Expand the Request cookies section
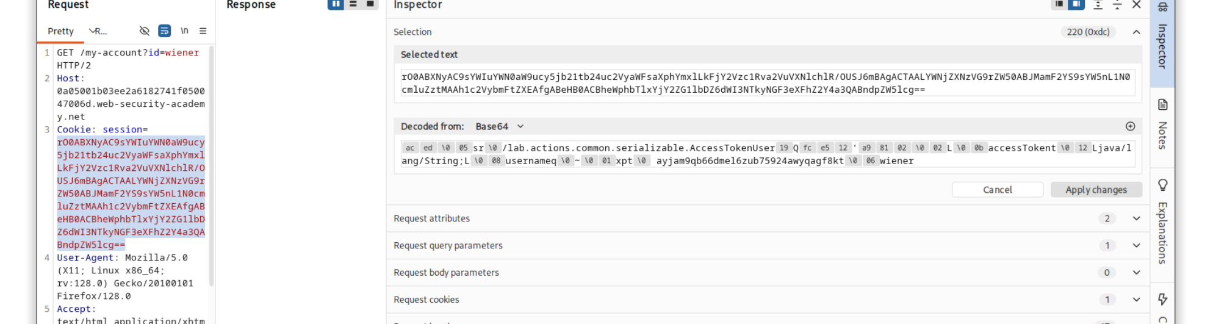Screen dimensions: 1227x324 [768, 300]
